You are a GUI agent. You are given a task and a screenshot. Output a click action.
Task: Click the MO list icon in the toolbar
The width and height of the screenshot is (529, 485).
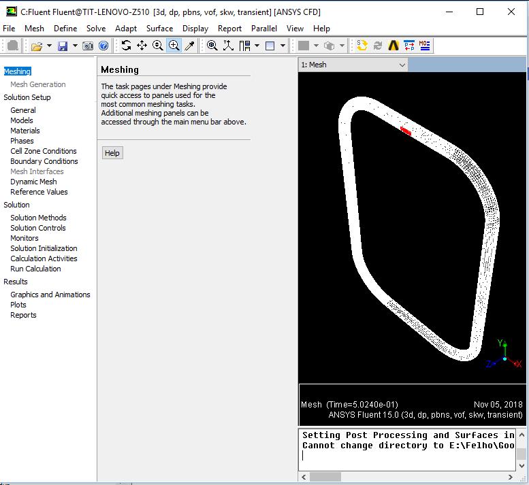[424, 46]
